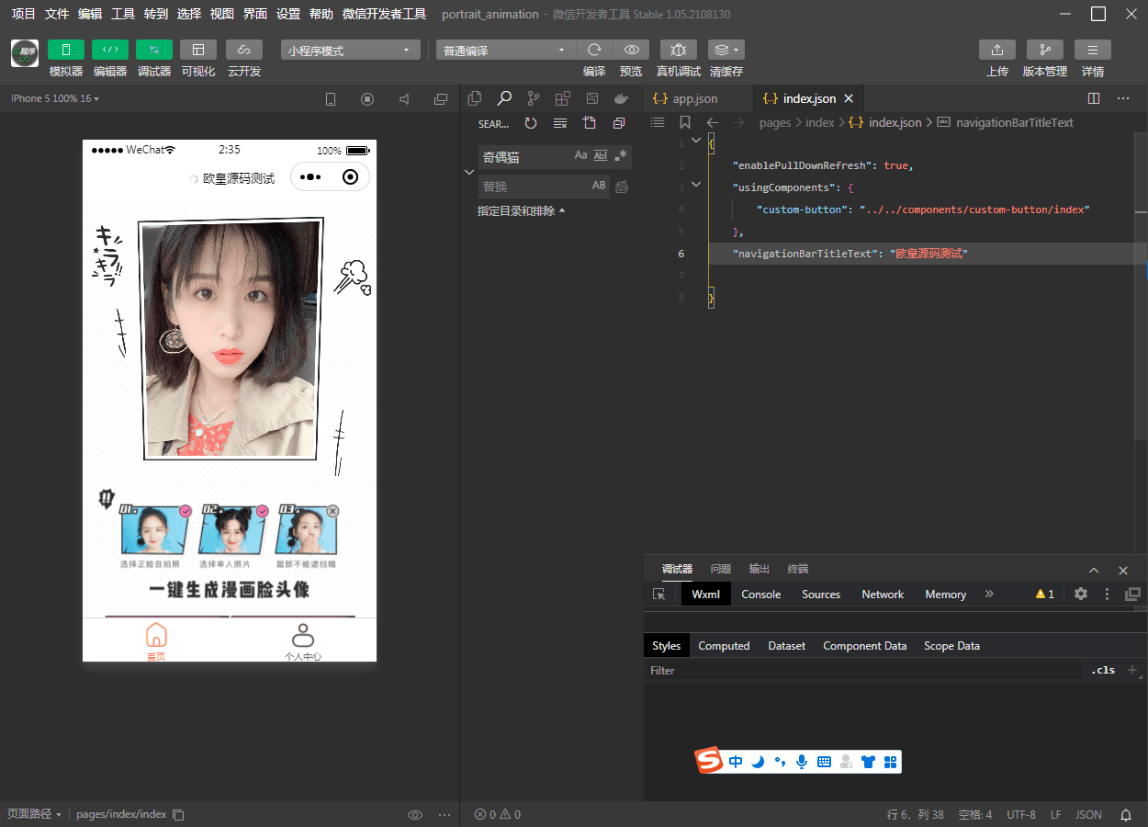Click the refresh search results icon

tap(531, 123)
